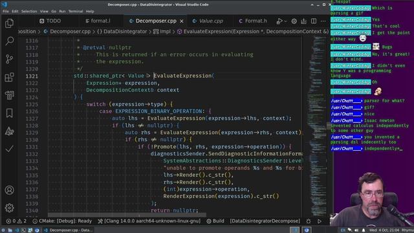Click the Promote call on line 1331
Image resolution: width=414 pixels, height=233 pixels.
coord(165,147)
